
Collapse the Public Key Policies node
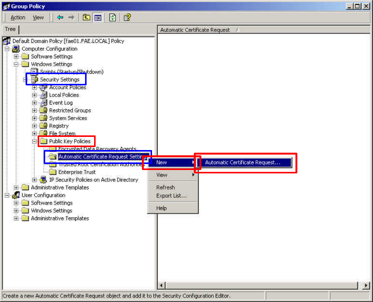click(x=34, y=141)
